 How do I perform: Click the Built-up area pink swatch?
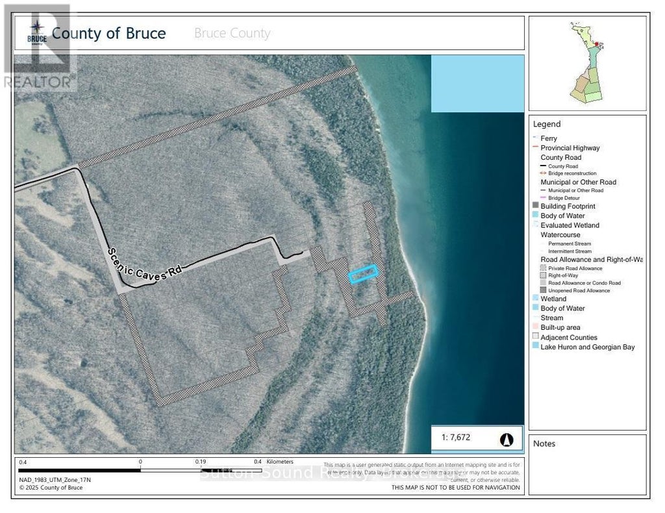pyautogui.click(x=536, y=328)
